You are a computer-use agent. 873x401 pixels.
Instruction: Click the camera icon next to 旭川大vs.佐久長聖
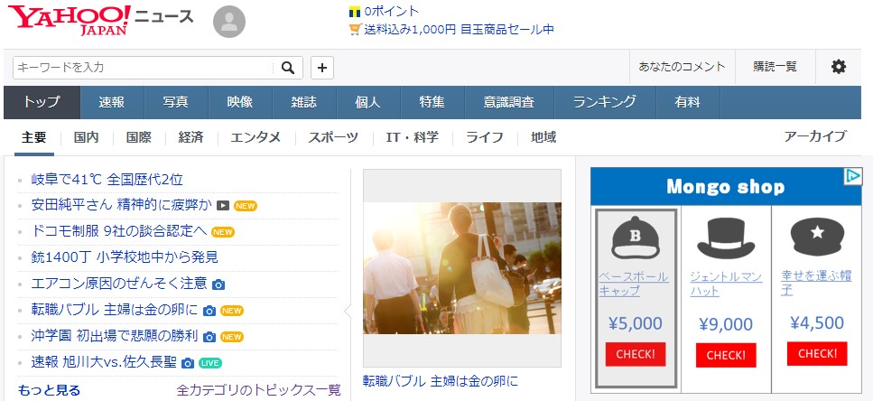click(x=188, y=363)
